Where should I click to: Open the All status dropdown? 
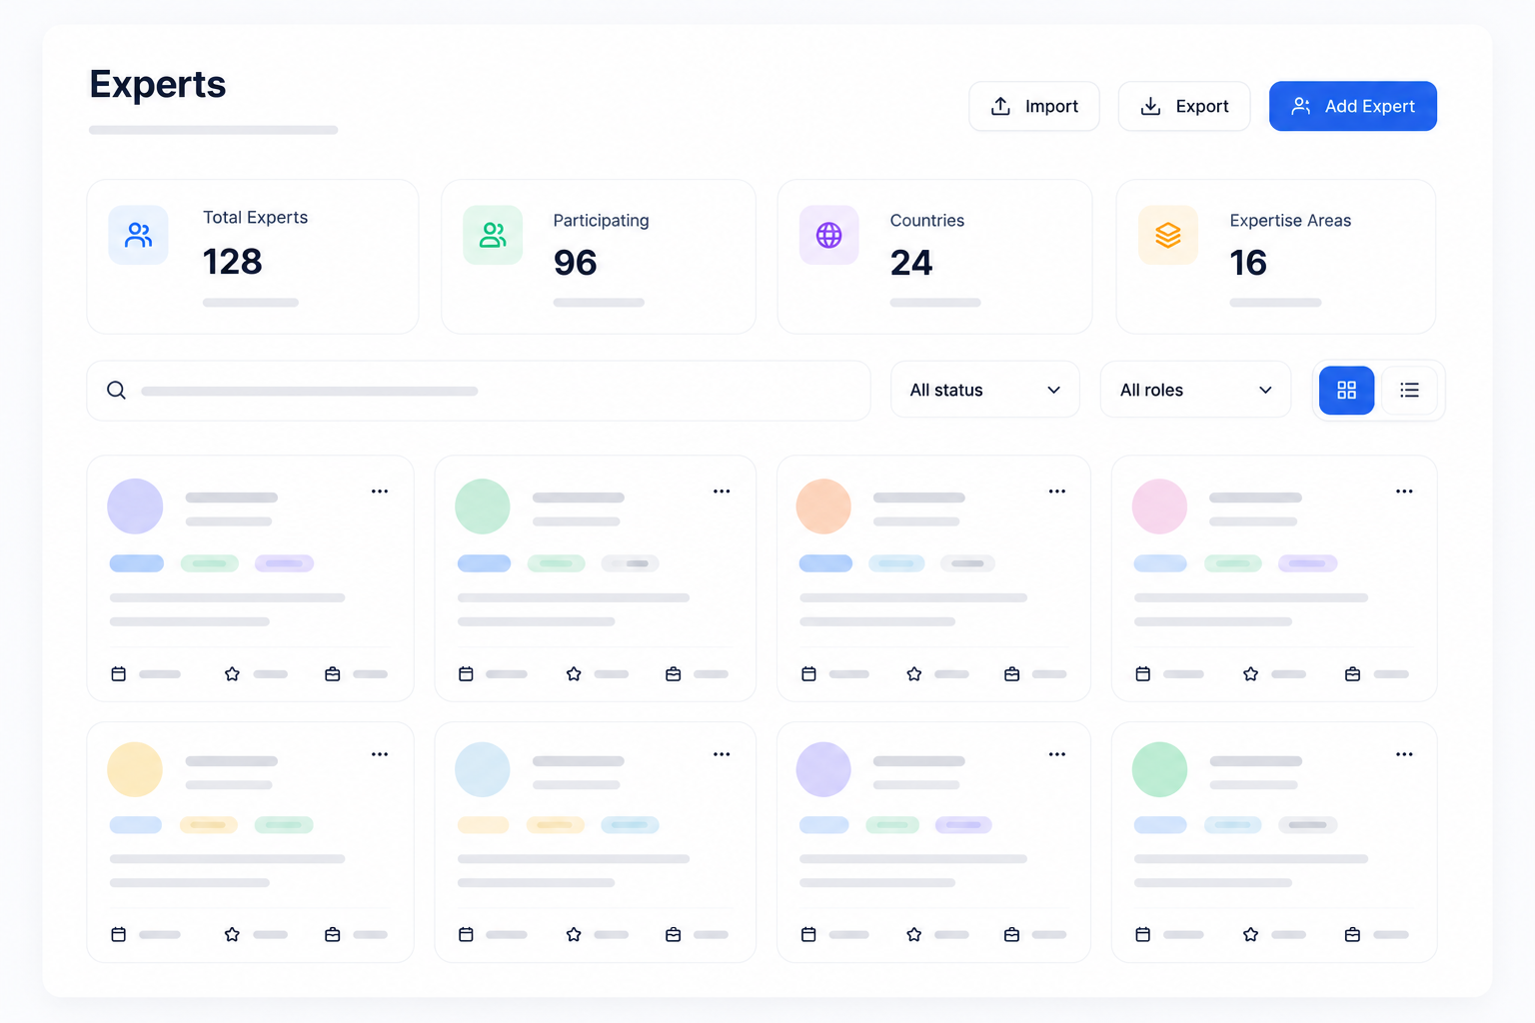point(984,390)
